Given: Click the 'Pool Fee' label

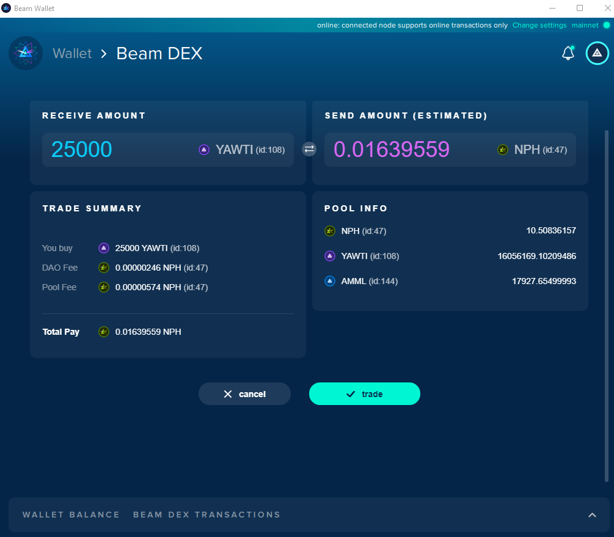Looking at the screenshot, I should [x=59, y=287].
